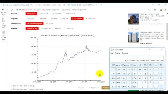Click the page vertical scrollbar

[x=167, y=32]
